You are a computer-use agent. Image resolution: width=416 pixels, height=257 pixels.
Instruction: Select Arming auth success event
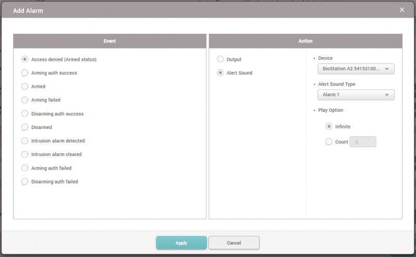pos(25,73)
